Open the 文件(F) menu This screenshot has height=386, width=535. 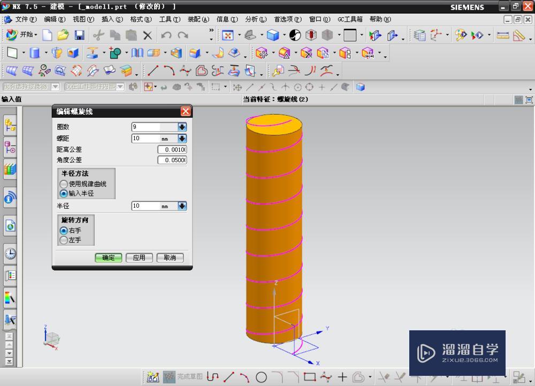(x=26, y=19)
